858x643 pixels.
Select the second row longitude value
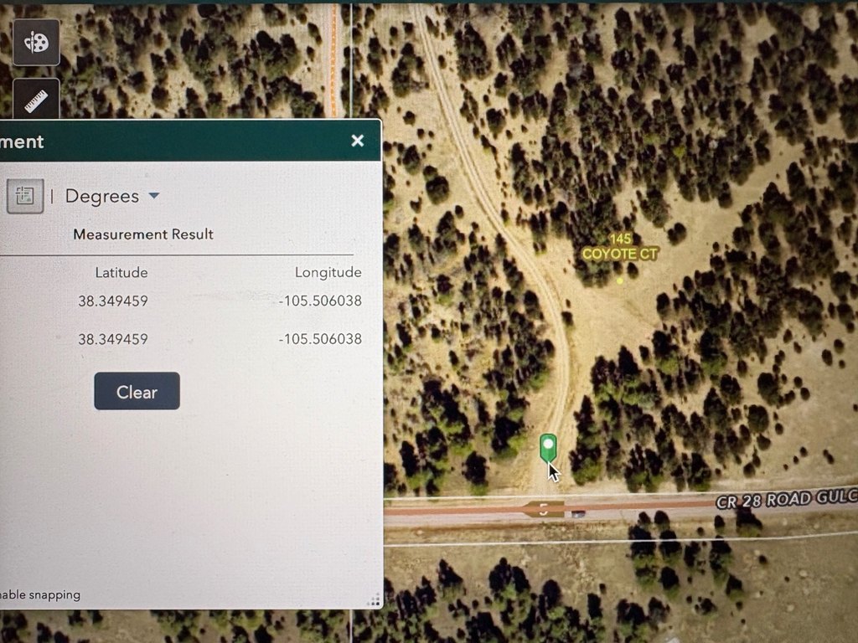pyautogui.click(x=320, y=339)
